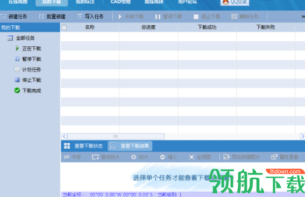Click the table icon beside 全部任务
305x197 pixels.
(x=10, y=38)
